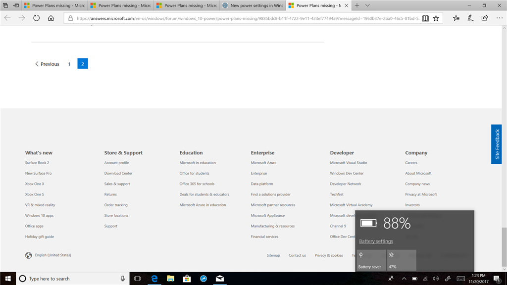Change language English (United States)
The height and width of the screenshot is (285, 507).
point(48,255)
